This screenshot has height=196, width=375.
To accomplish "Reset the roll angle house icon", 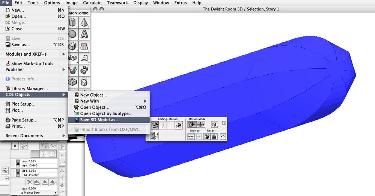I will coord(207,136).
